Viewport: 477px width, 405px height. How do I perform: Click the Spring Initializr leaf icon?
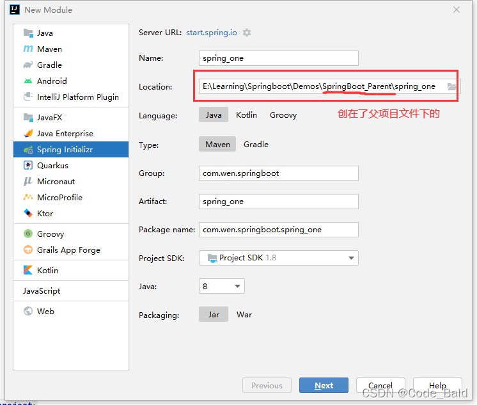click(28, 150)
